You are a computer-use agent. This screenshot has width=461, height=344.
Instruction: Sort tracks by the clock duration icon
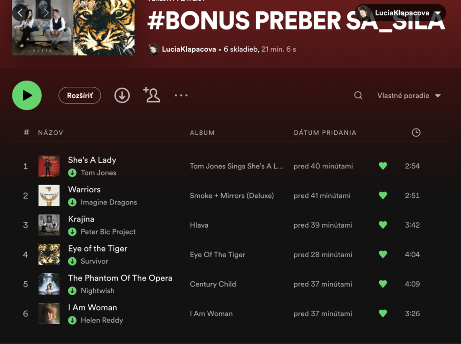(416, 133)
